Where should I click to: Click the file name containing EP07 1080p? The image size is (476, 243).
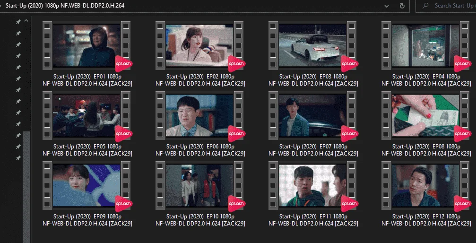point(313,150)
